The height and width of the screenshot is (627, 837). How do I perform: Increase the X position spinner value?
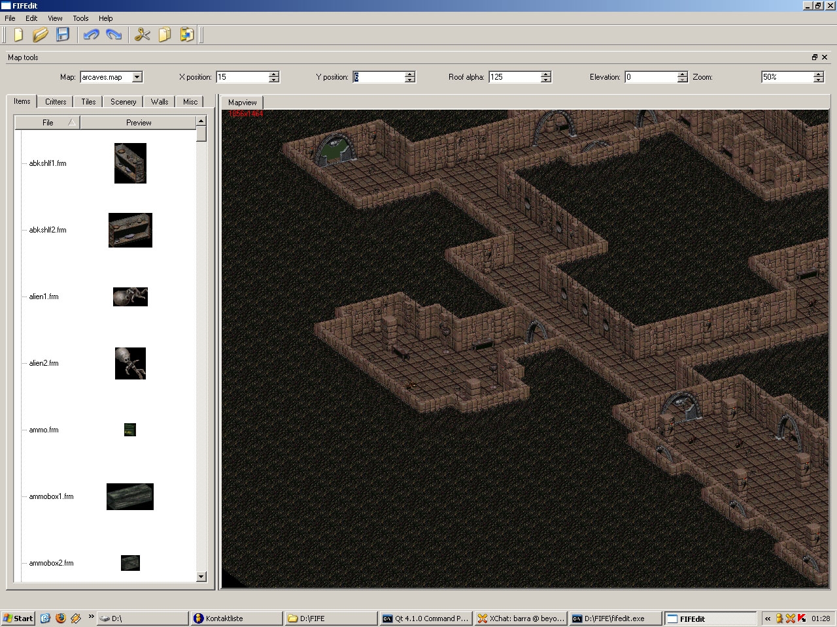tap(274, 74)
